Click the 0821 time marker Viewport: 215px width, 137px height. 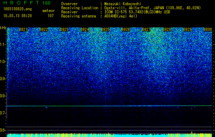23,29
